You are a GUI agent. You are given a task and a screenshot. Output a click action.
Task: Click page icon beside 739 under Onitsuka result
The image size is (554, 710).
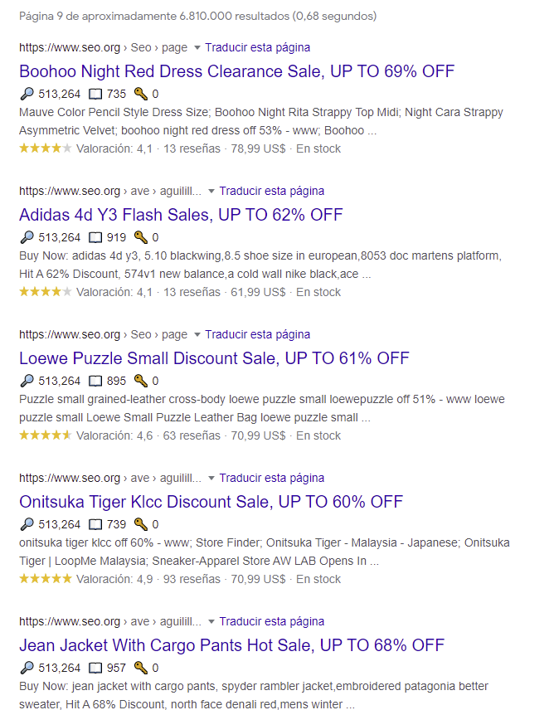(x=95, y=525)
